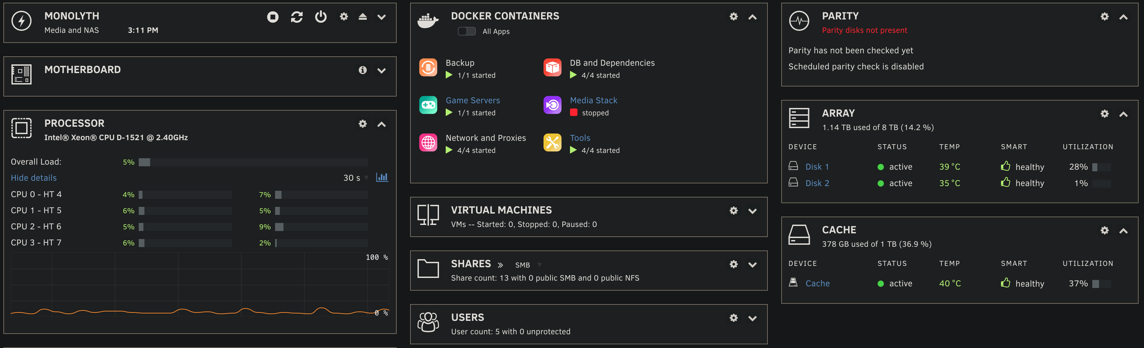Open the SMB dropdown in Shares panel
The width and height of the screenshot is (1144, 348).
pyautogui.click(x=539, y=265)
